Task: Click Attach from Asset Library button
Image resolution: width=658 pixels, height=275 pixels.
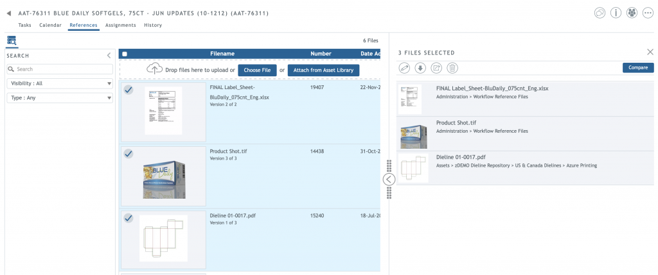Action: [323, 71]
